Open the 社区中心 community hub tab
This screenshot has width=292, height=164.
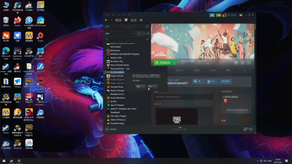click(179, 71)
